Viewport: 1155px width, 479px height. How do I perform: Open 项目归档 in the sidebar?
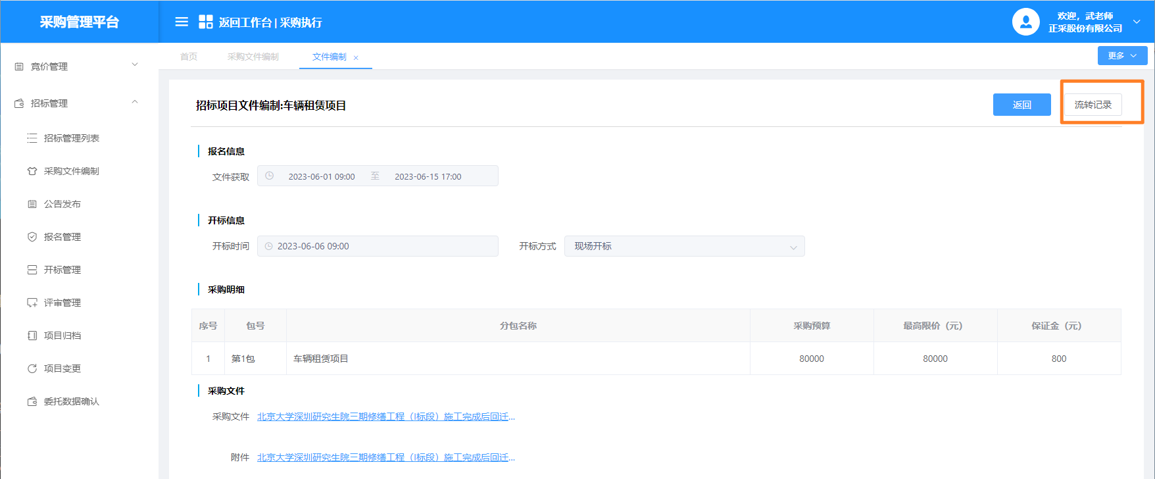62,336
